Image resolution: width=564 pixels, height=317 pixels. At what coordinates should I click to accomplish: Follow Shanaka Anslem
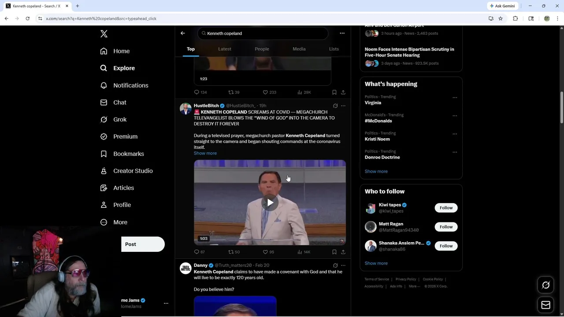coord(446,246)
